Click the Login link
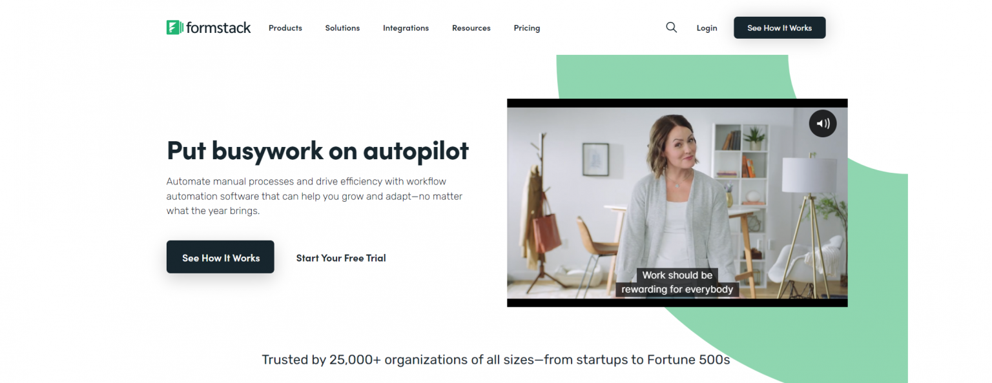This screenshot has width=992, height=383. click(x=707, y=28)
